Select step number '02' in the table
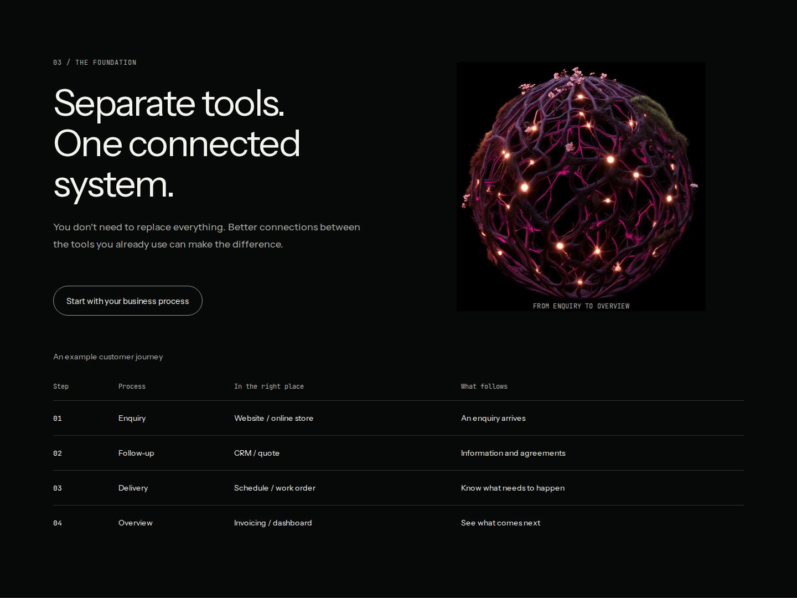This screenshot has width=797, height=598. (x=58, y=453)
